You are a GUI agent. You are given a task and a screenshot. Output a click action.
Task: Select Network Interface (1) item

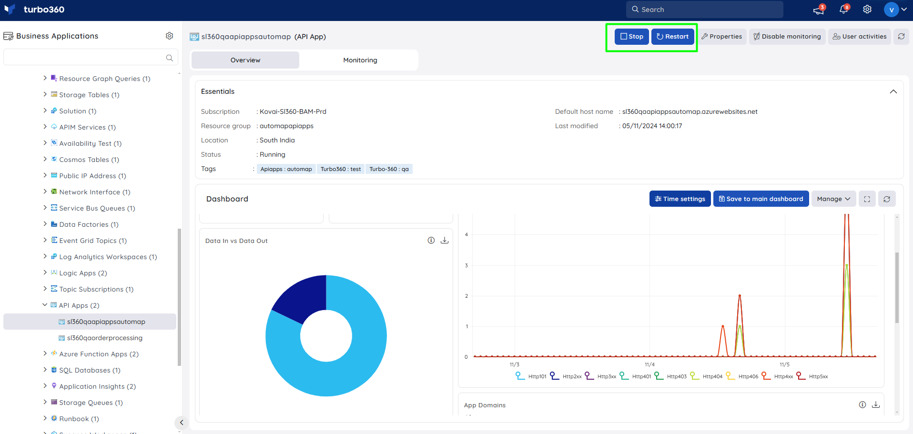tap(94, 192)
